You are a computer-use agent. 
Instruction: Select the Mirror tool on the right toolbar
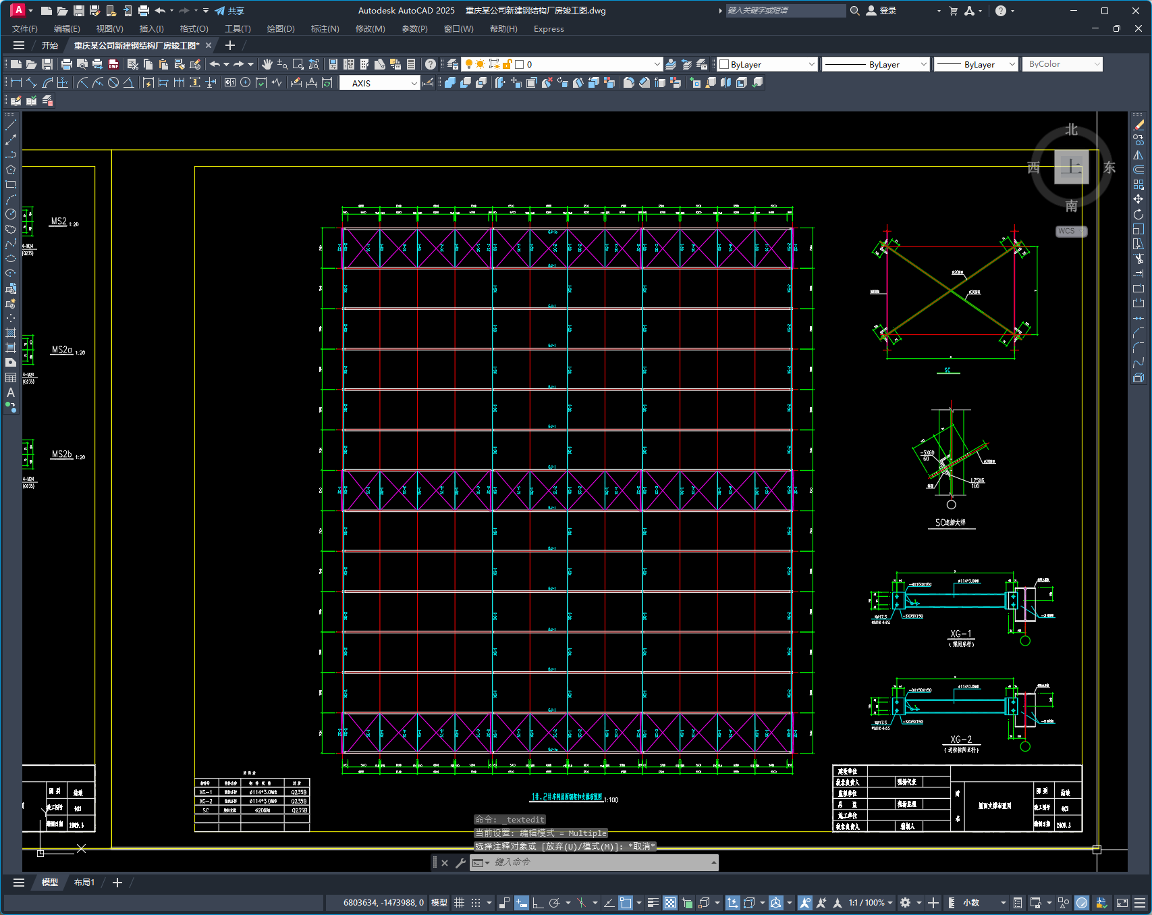pyautogui.click(x=1139, y=155)
